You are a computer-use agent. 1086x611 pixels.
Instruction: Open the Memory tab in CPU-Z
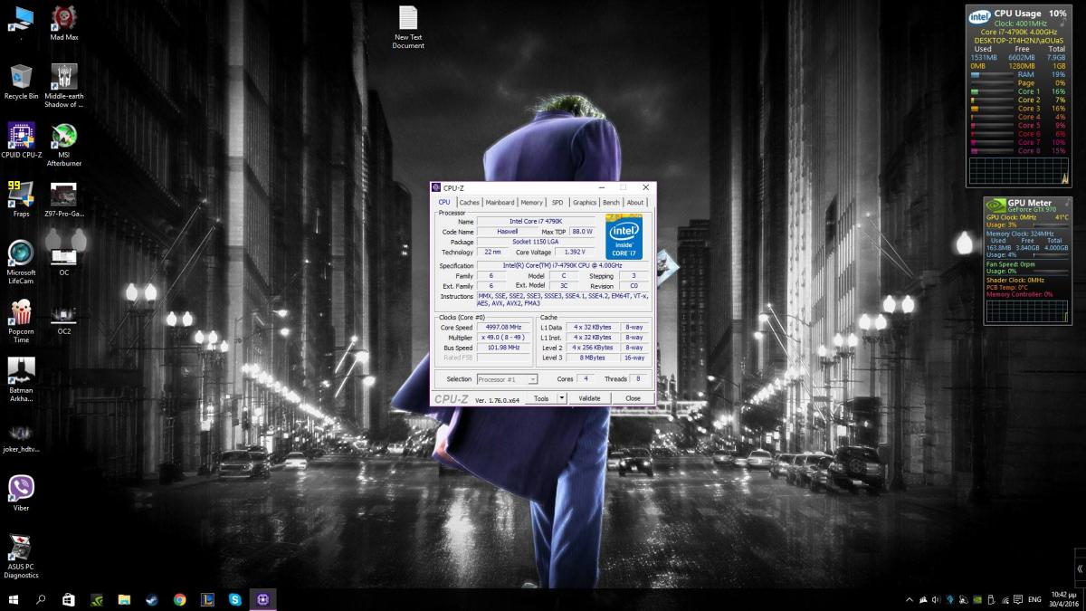532,202
